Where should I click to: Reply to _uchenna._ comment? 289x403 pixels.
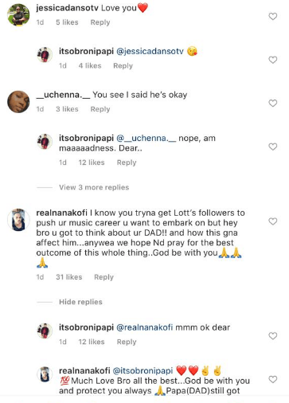point(100,109)
